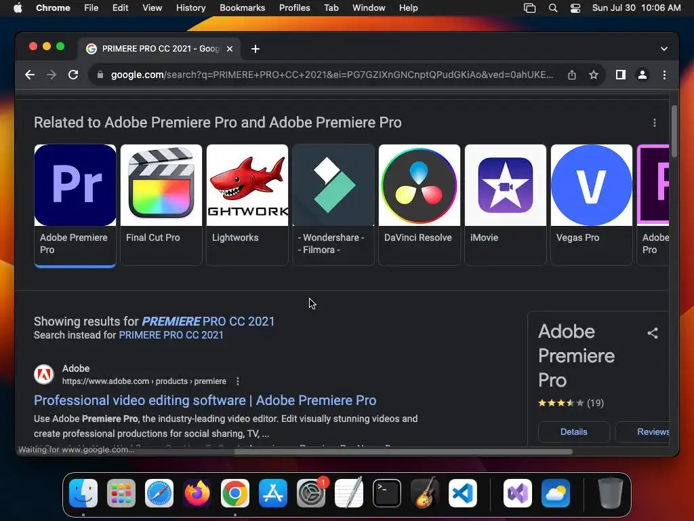The image size is (694, 521).
Task: Click the Stage Manager menu bar icon
Action: pos(529,8)
